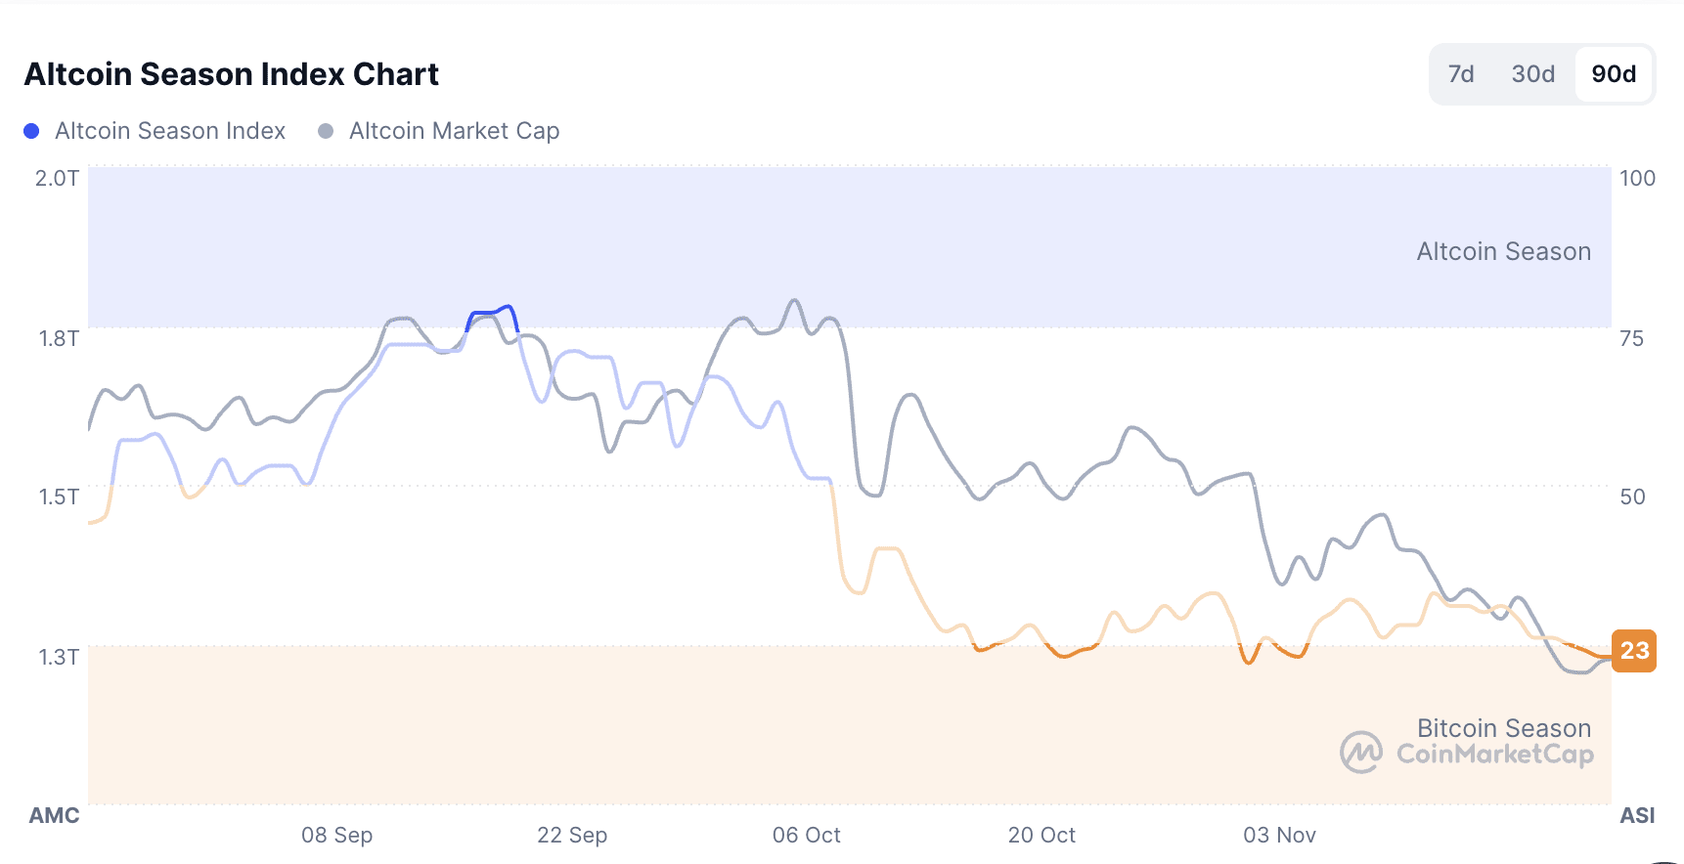The height and width of the screenshot is (864, 1684).
Task: Click the AMC axis label
Action: coord(54,815)
